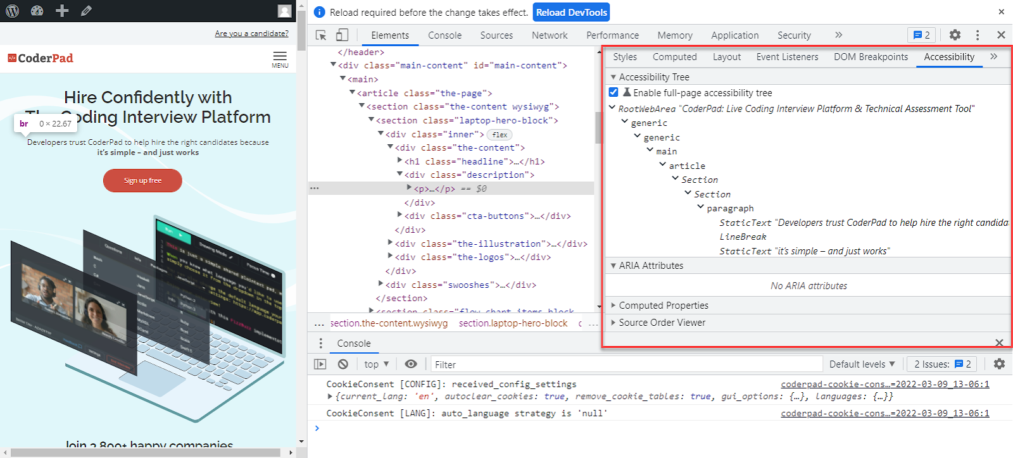Click the breadcrumb left overflow ellipsis

320,324
